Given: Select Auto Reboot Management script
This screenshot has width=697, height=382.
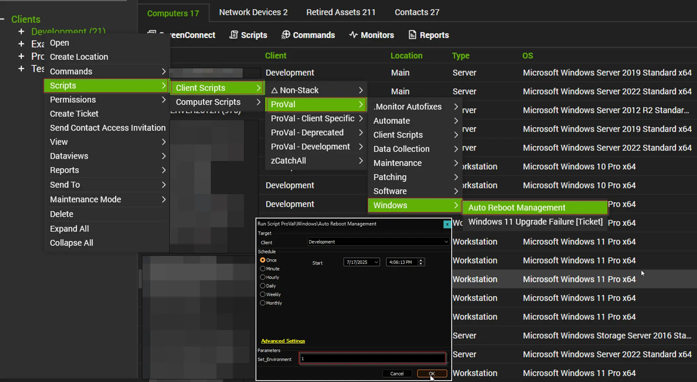Looking at the screenshot, I should 535,207.
